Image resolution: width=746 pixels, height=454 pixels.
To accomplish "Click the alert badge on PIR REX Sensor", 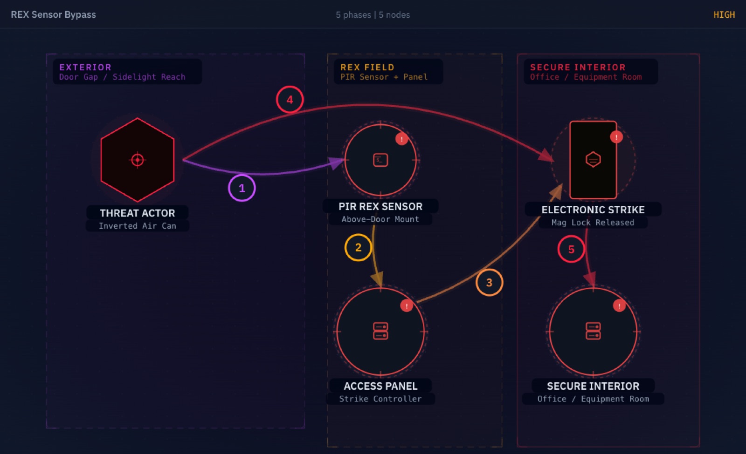I will (401, 138).
